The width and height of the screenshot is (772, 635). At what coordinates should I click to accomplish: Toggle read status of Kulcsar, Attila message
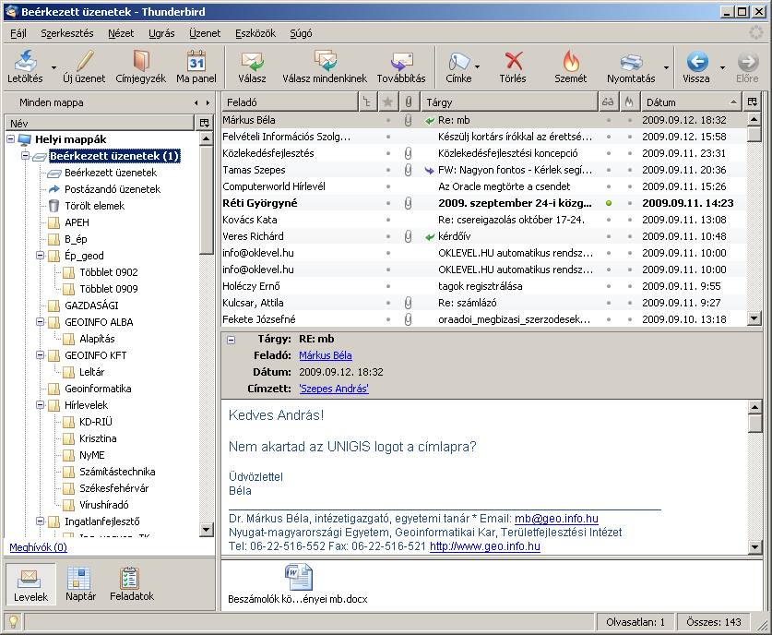(609, 303)
